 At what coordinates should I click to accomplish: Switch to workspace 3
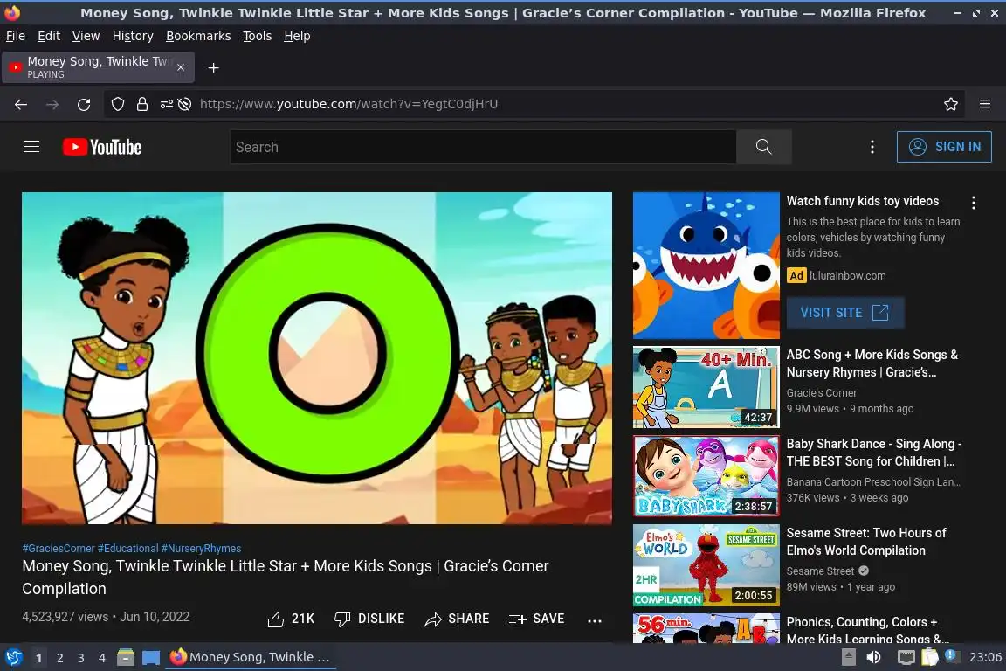[81, 658]
